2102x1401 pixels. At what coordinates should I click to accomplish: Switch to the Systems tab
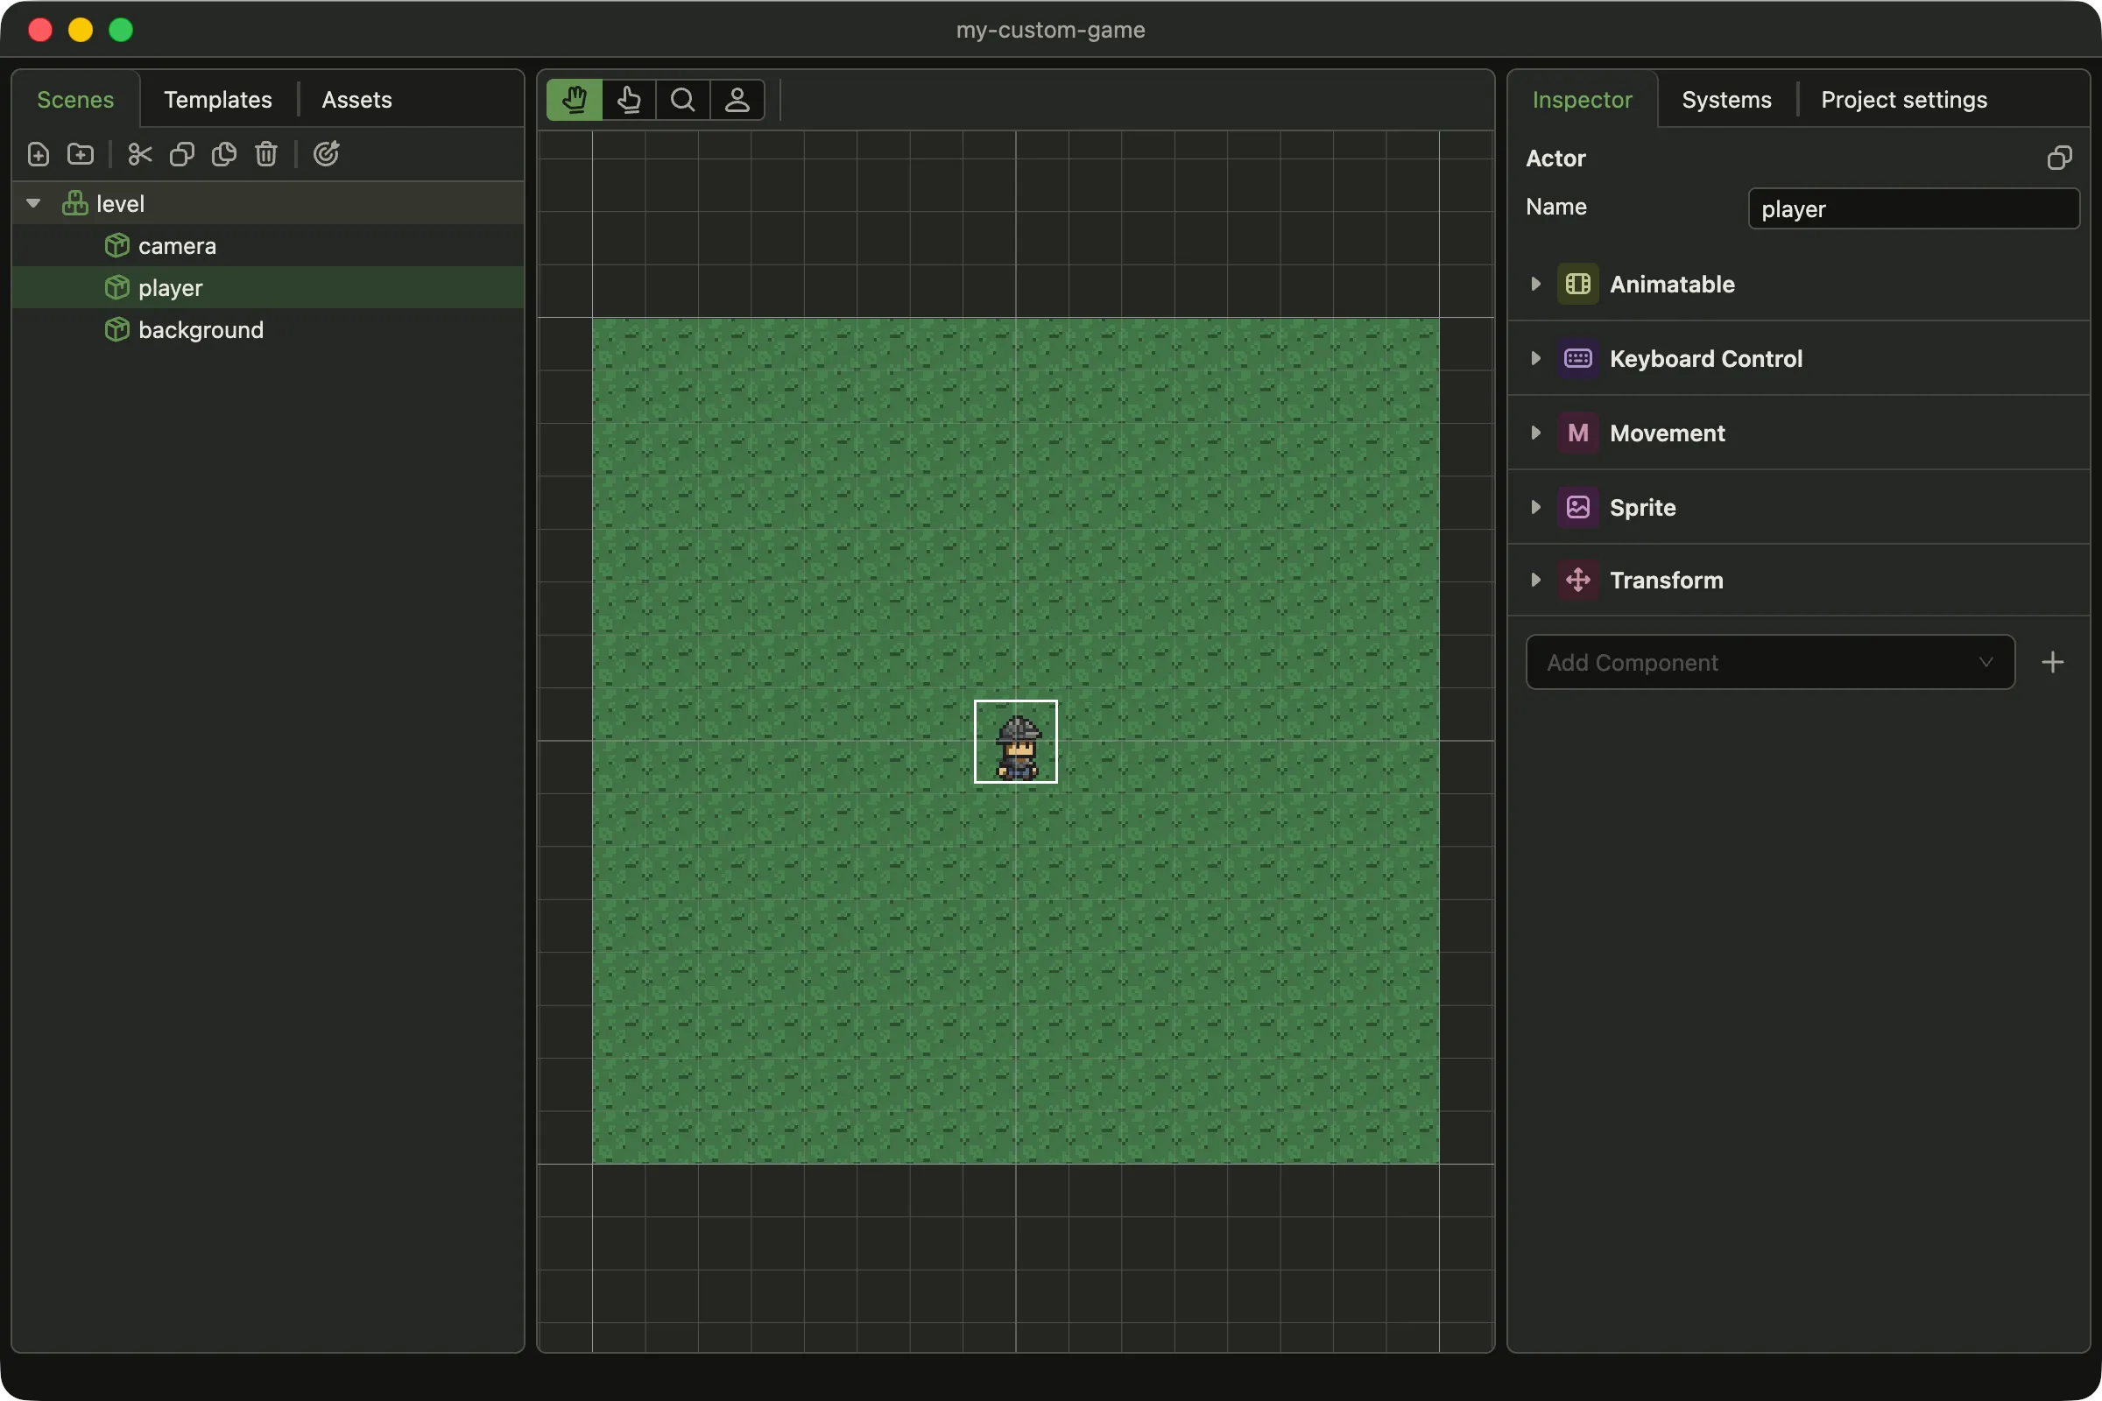point(1726,99)
